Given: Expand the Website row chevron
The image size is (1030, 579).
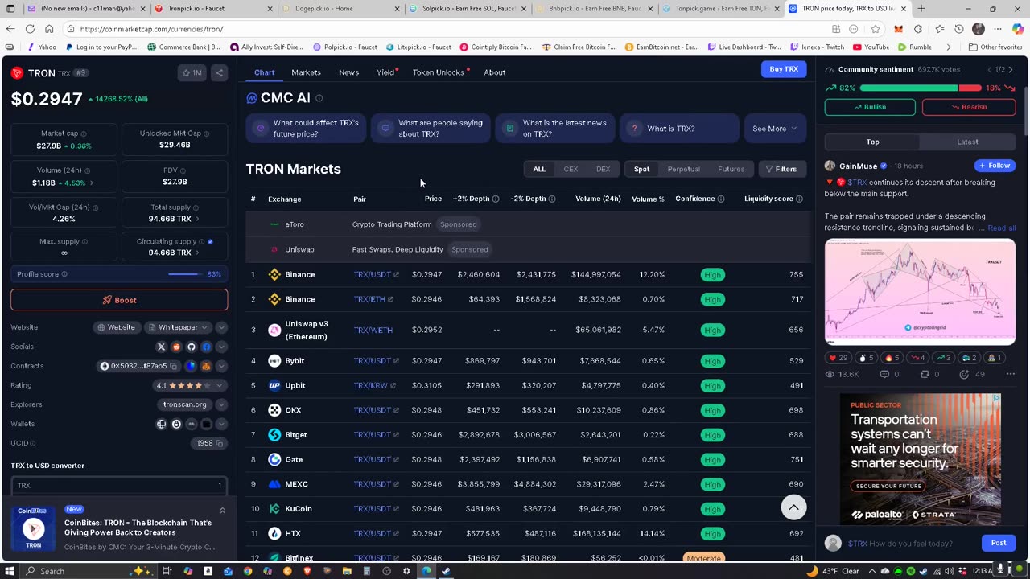Looking at the screenshot, I should pos(221,327).
